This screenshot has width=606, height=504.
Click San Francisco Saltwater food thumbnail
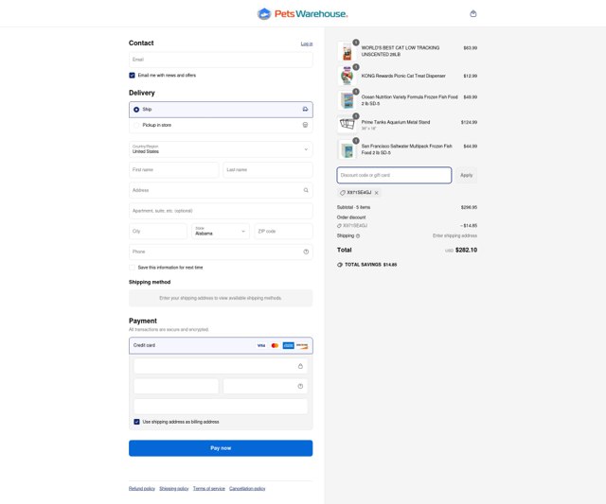(x=348, y=149)
